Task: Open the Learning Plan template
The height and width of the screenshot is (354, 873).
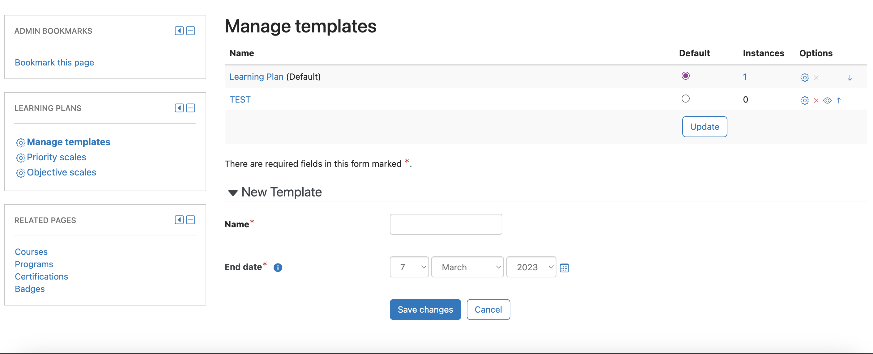Action: coord(256,77)
